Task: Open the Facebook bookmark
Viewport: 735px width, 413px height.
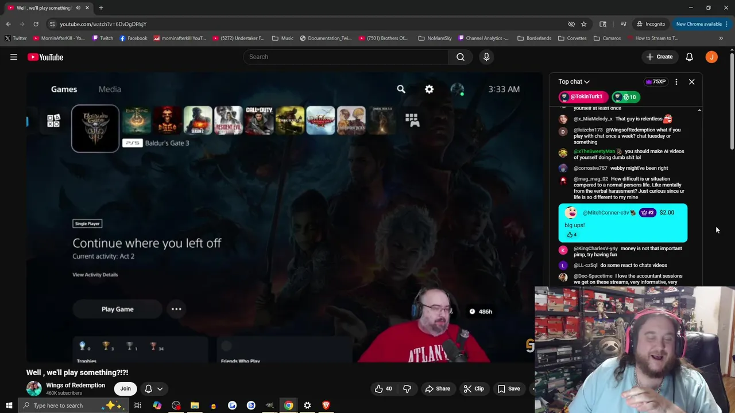Action: coord(133,38)
